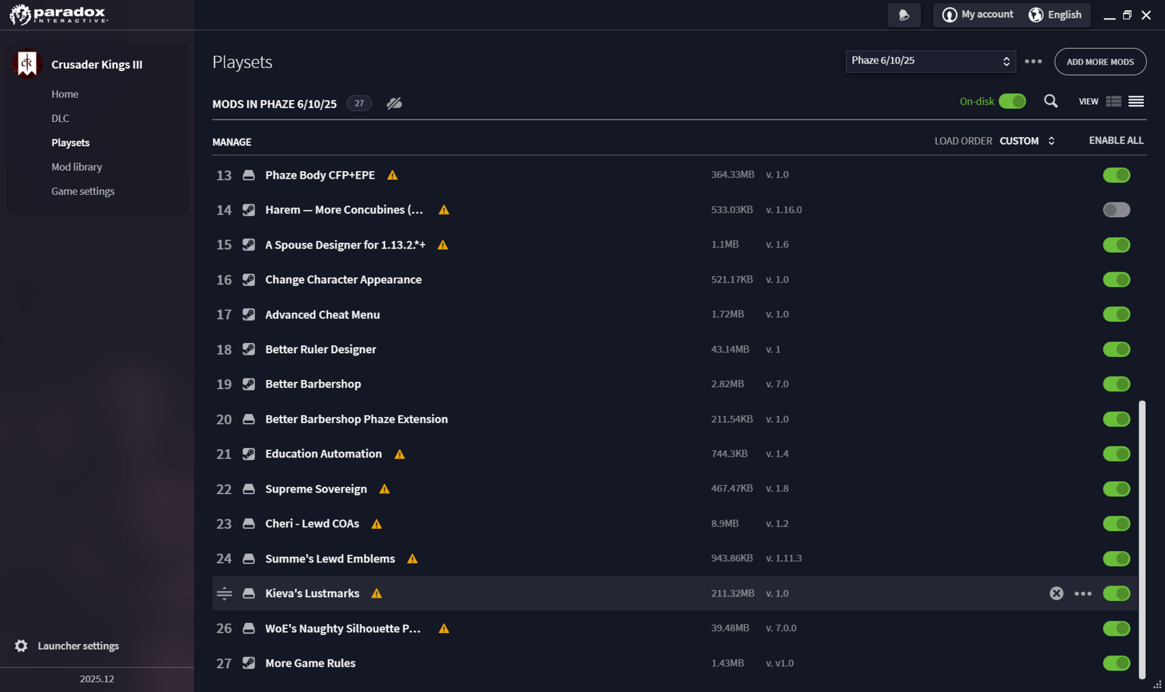1165x692 pixels.
Task: Remove Kieva's Lustmarks with X icon
Action: (x=1057, y=593)
